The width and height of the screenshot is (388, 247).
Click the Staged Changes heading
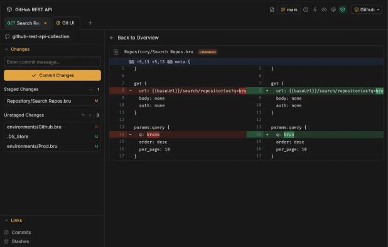[x=21, y=89]
